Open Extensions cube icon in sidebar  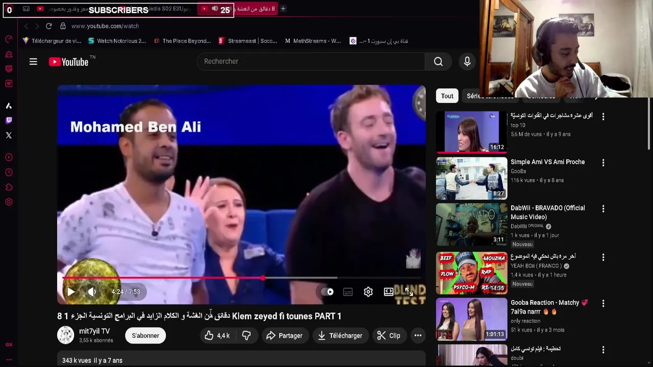point(9,187)
